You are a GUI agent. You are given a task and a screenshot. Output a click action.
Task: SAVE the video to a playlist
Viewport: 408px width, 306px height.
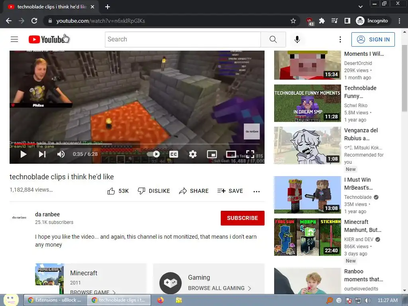click(230, 191)
